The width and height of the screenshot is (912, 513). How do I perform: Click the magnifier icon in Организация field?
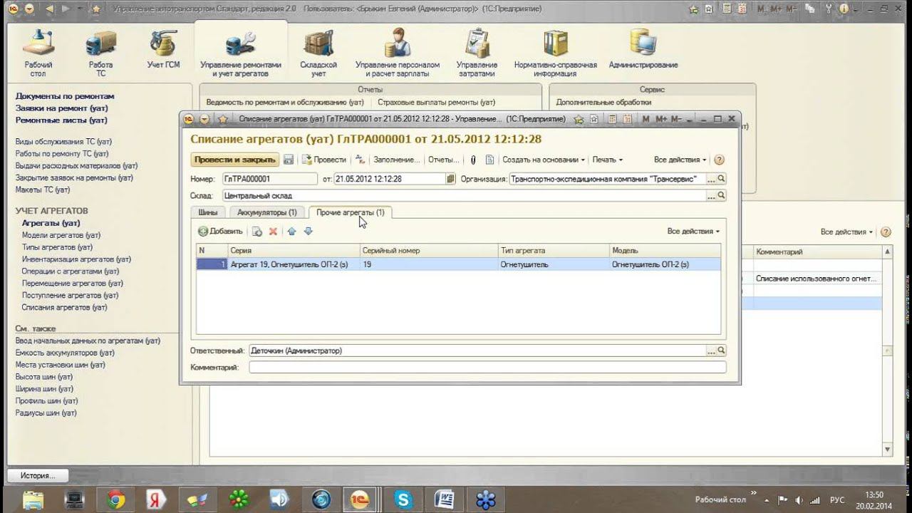tap(721, 179)
